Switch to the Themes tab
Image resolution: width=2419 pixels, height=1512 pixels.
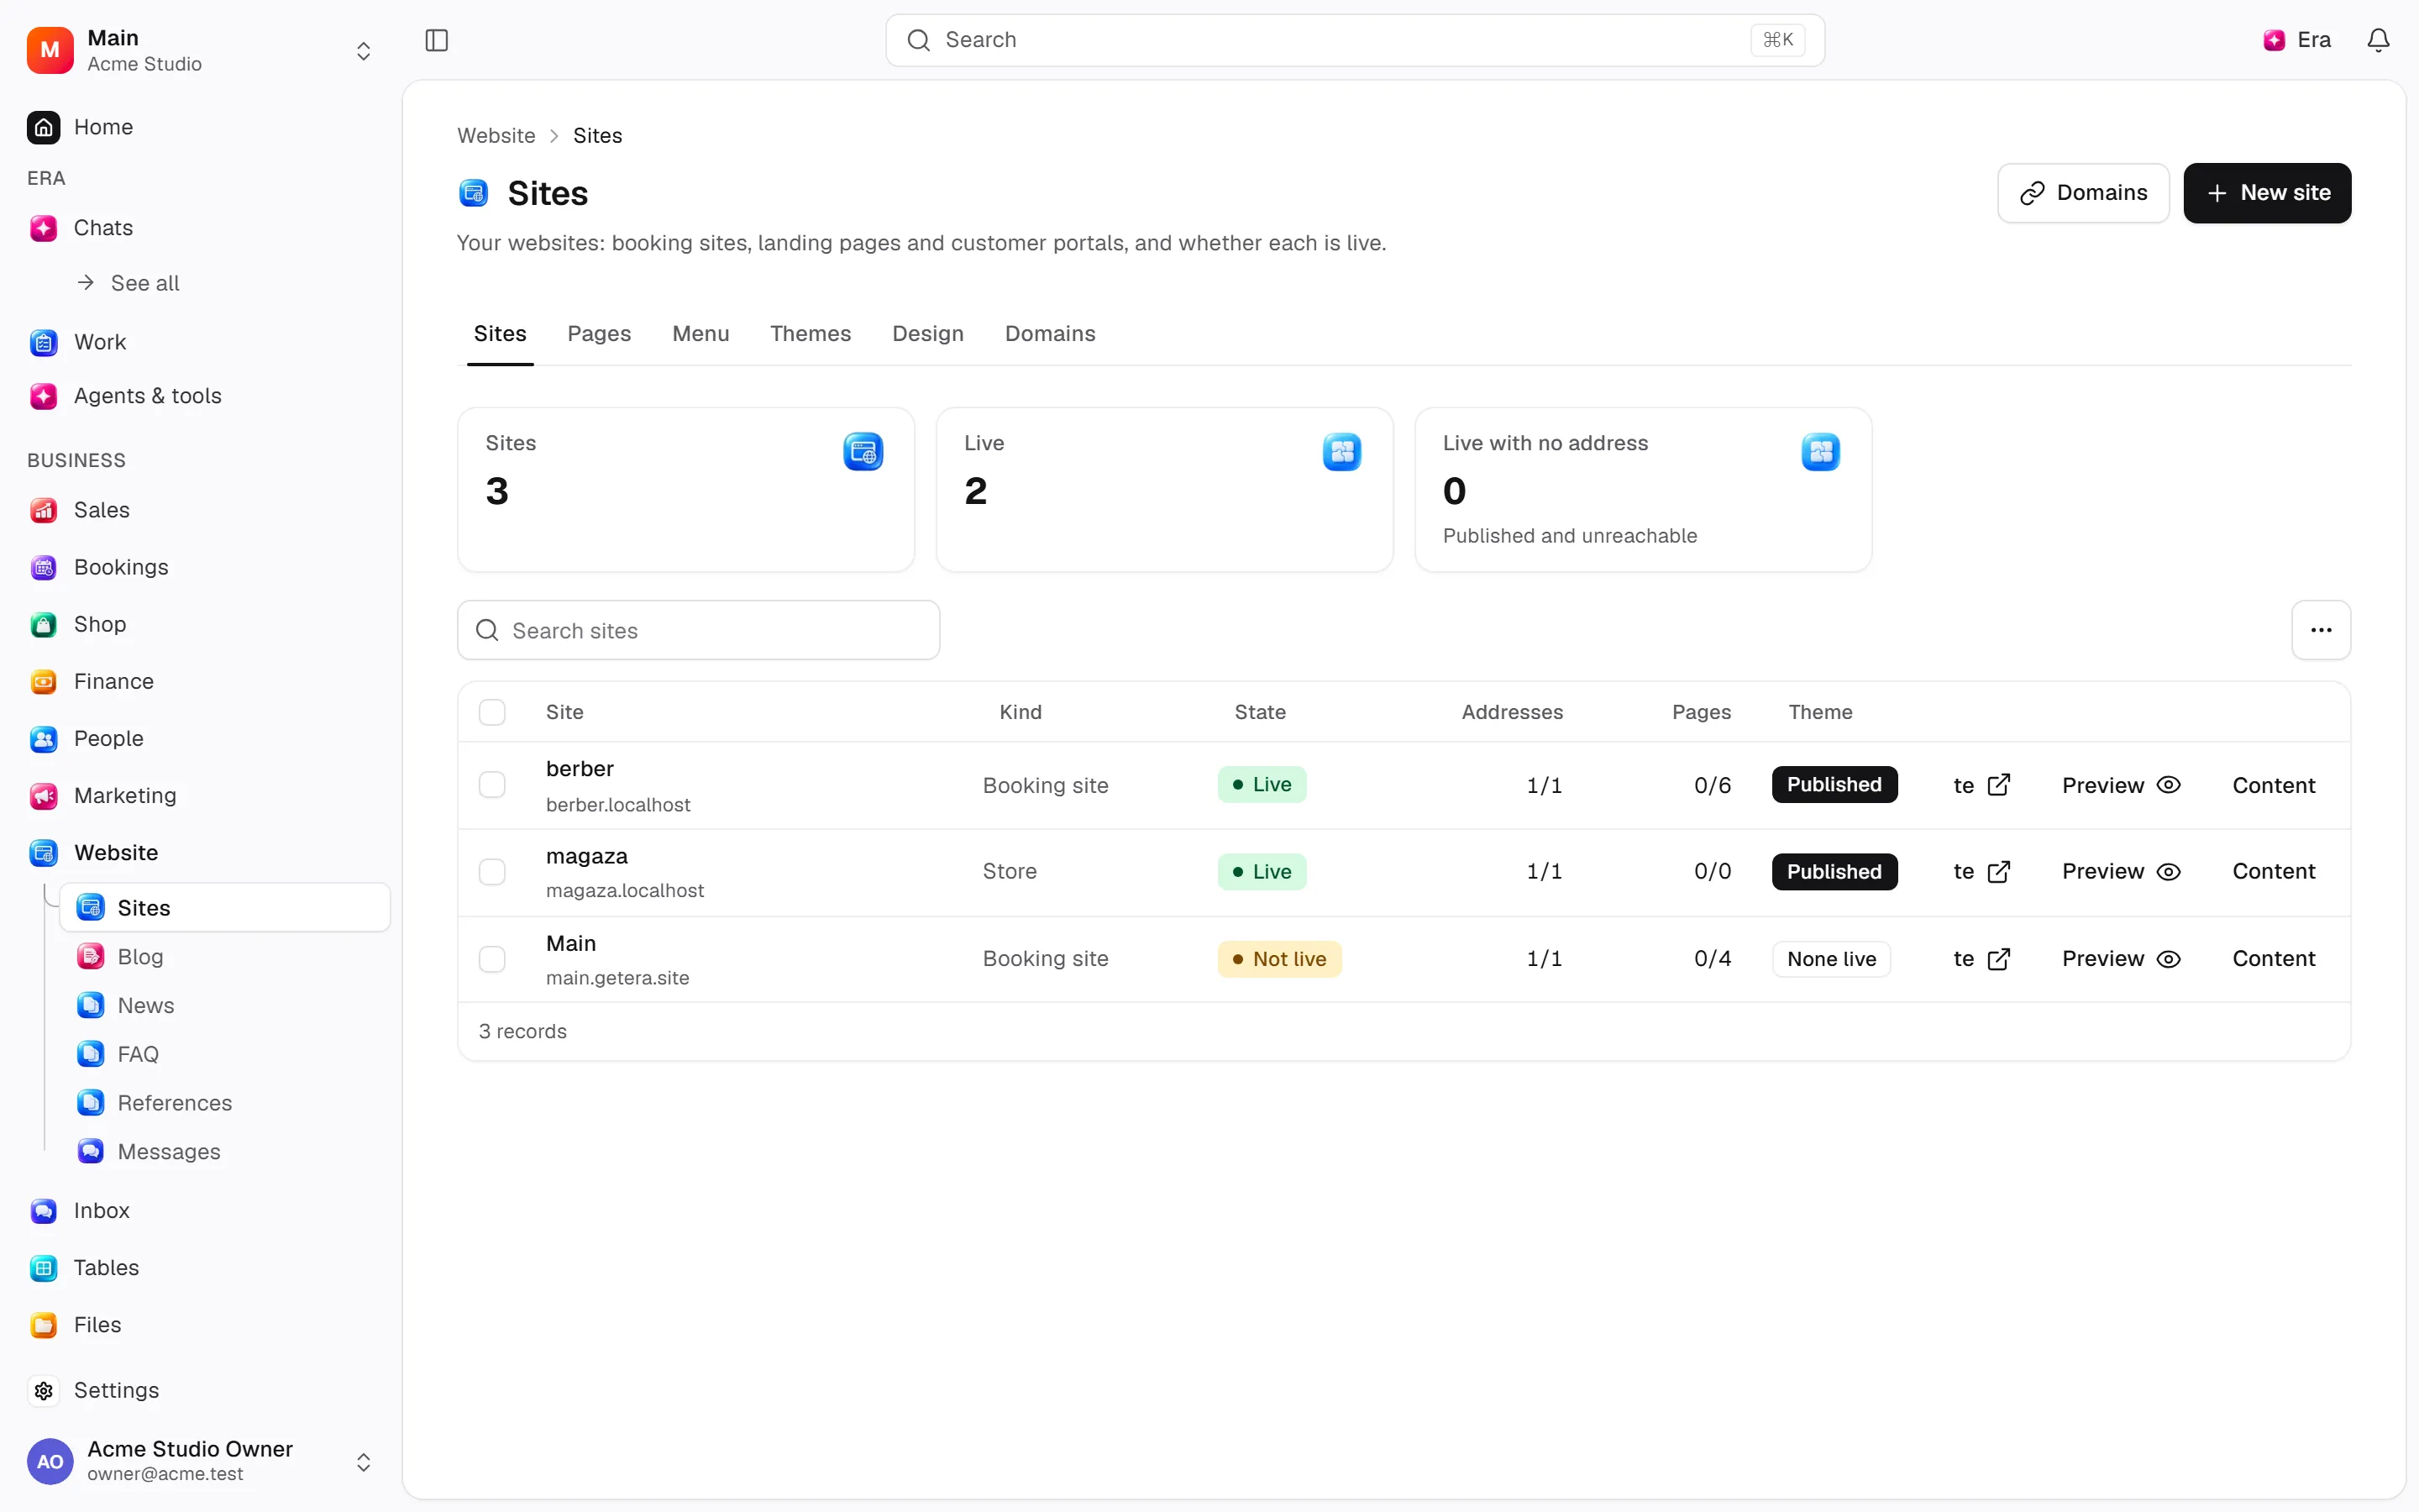click(810, 334)
